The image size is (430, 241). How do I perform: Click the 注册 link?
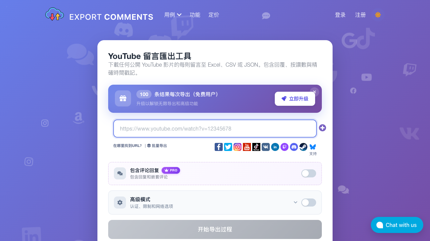tap(360, 15)
